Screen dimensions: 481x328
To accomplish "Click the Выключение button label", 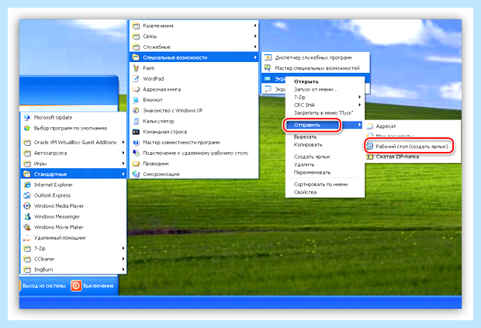I will point(99,285).
